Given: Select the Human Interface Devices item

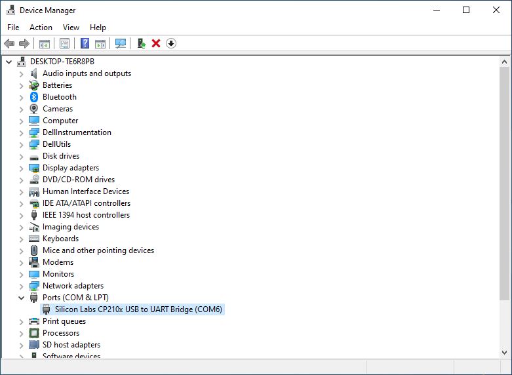Looking at the screenshot, I should coord(85,191).
